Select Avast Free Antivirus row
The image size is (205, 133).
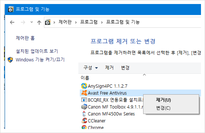(x=140, y=93)
